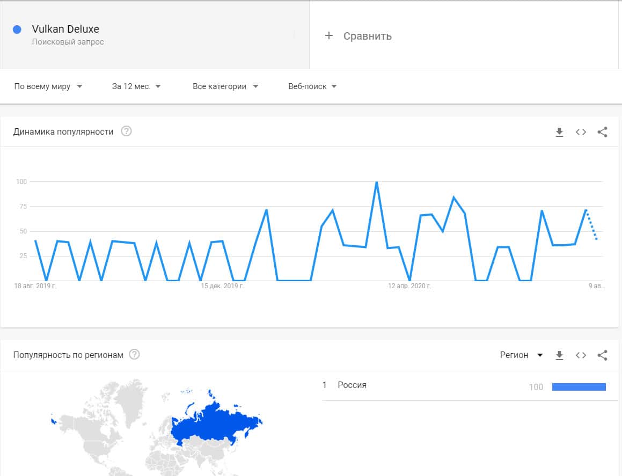Open help for Динамика популярности

click(126, 131)
